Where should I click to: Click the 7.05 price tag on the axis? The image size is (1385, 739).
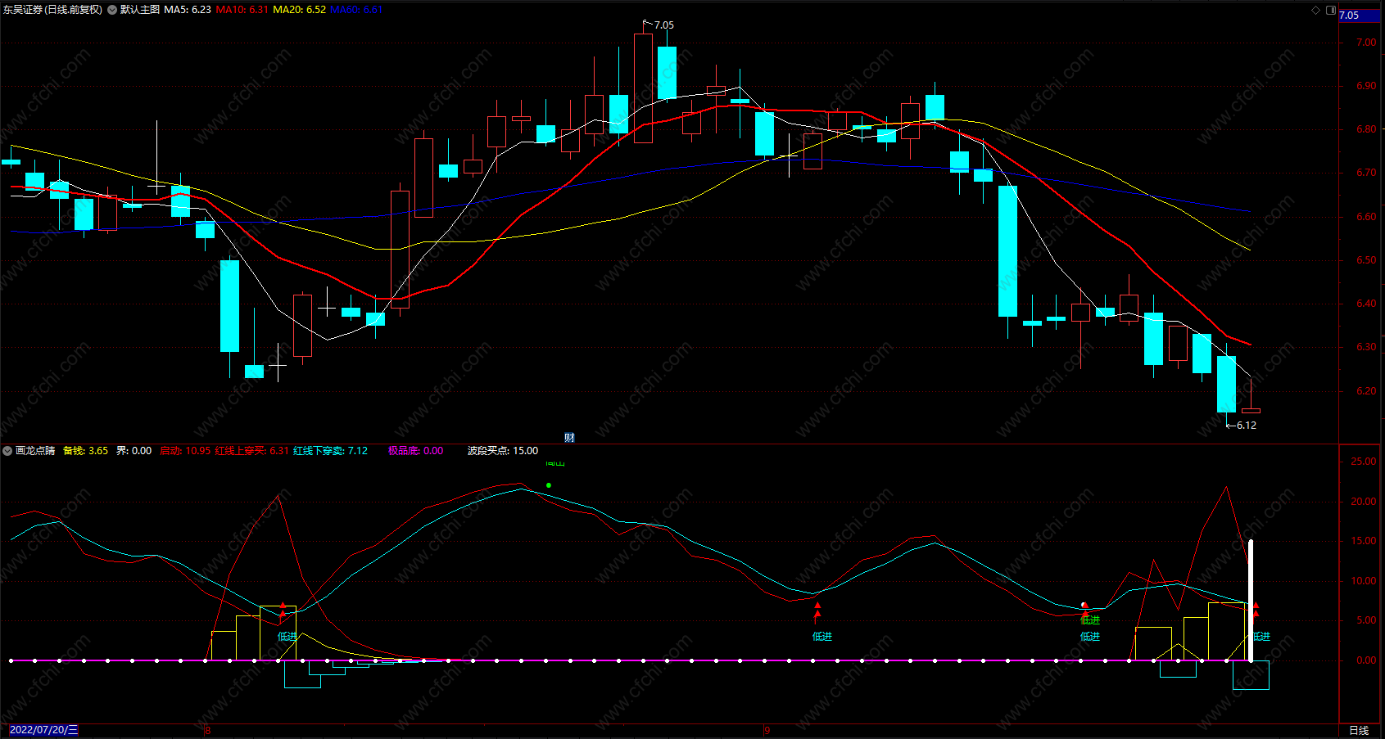1360,16
